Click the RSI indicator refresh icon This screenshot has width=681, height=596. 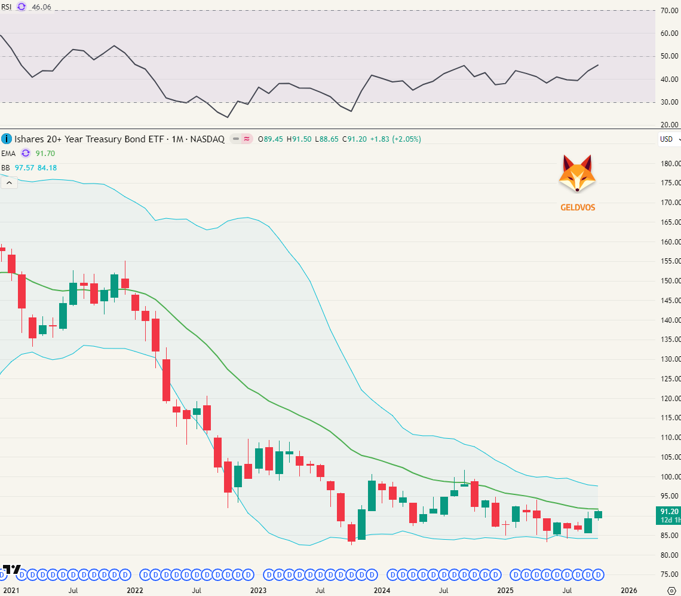(22, 7)
